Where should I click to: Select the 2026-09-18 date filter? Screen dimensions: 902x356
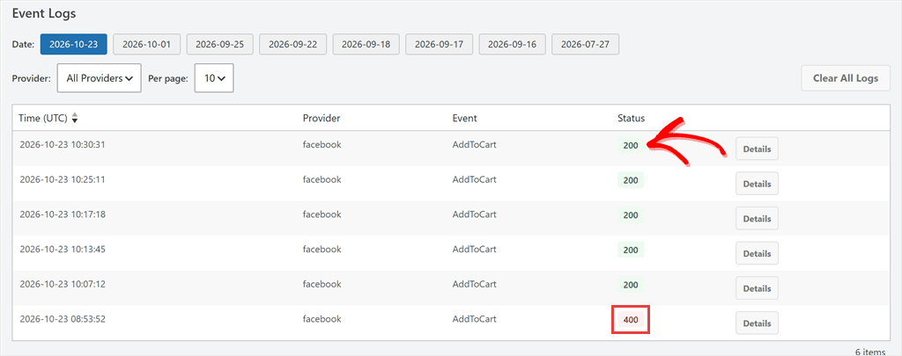click(366, 44)
